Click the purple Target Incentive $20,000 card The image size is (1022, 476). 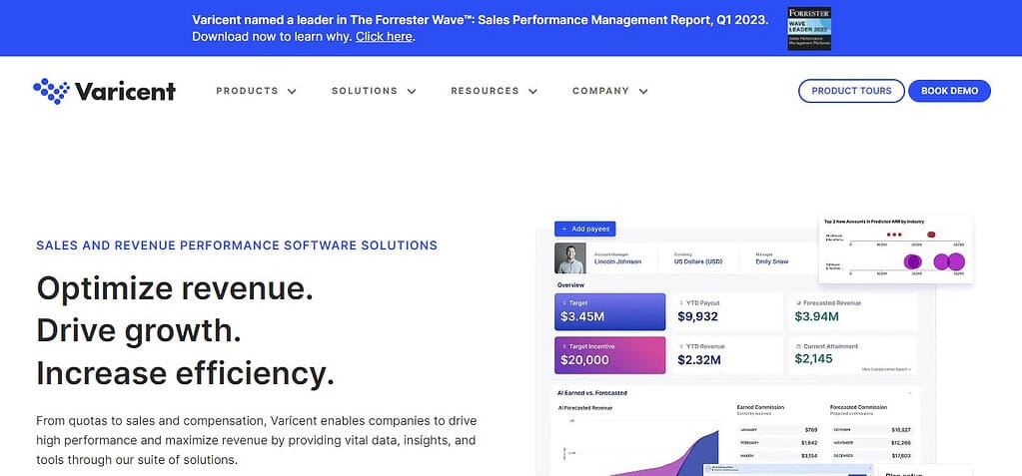[x=610, y=355]
